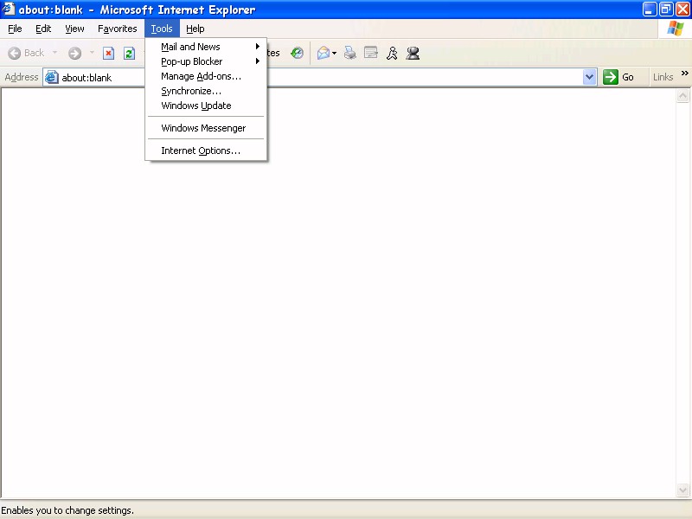The width and height of the screenshot is (692, 519).
Task: Click the page icon in the address bar
Action: tap(52, 77)
